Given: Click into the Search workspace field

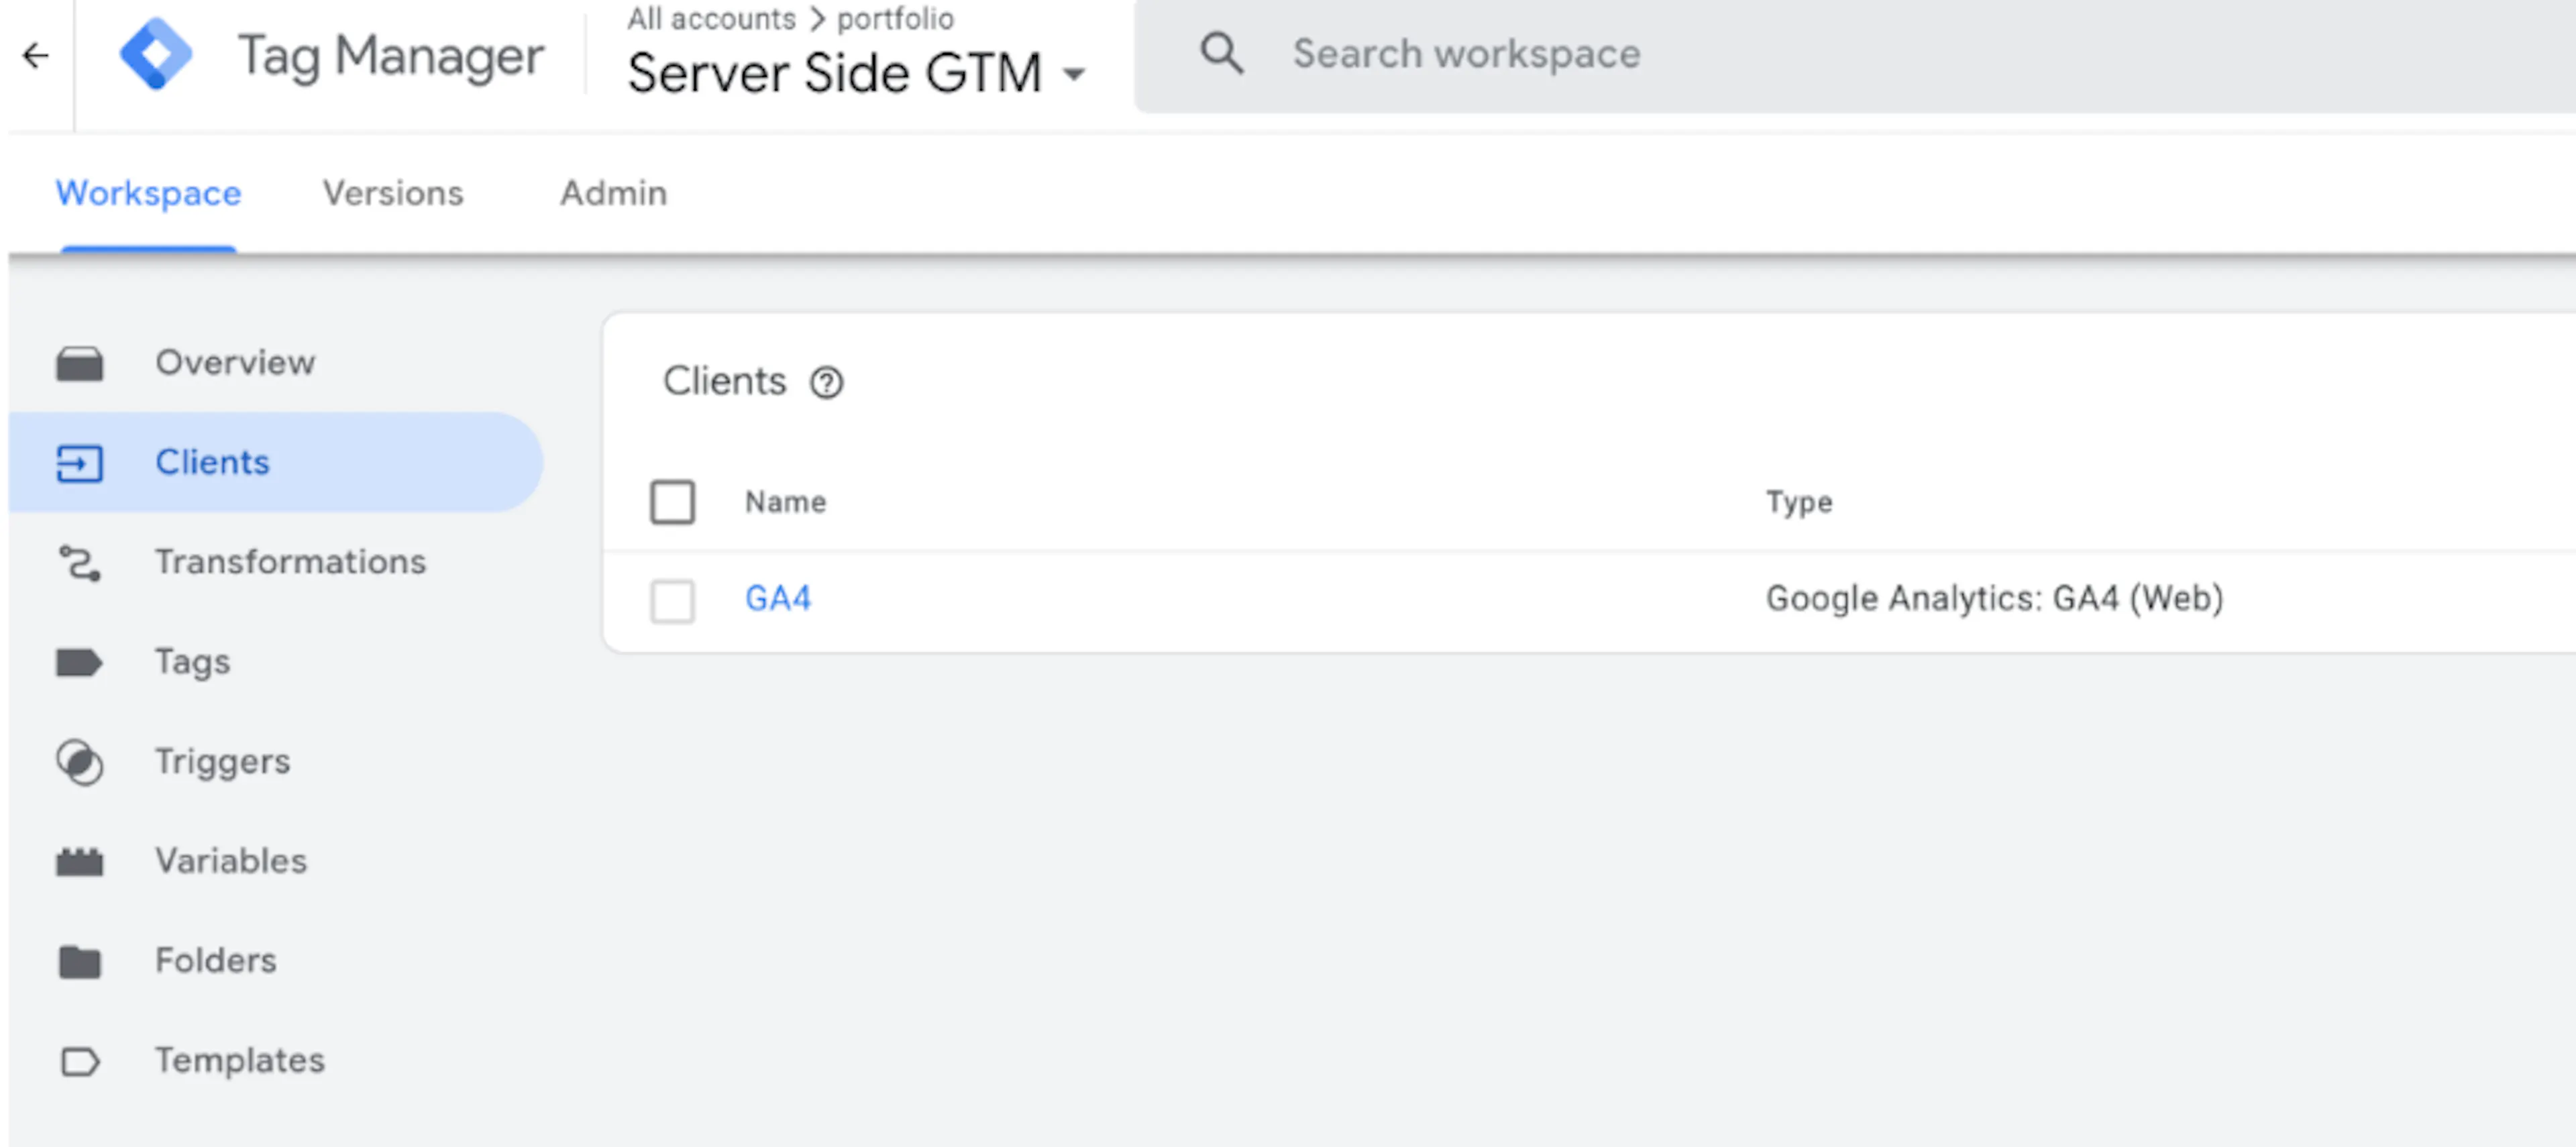Looking at the screenshot, I should pos(1855,55).
